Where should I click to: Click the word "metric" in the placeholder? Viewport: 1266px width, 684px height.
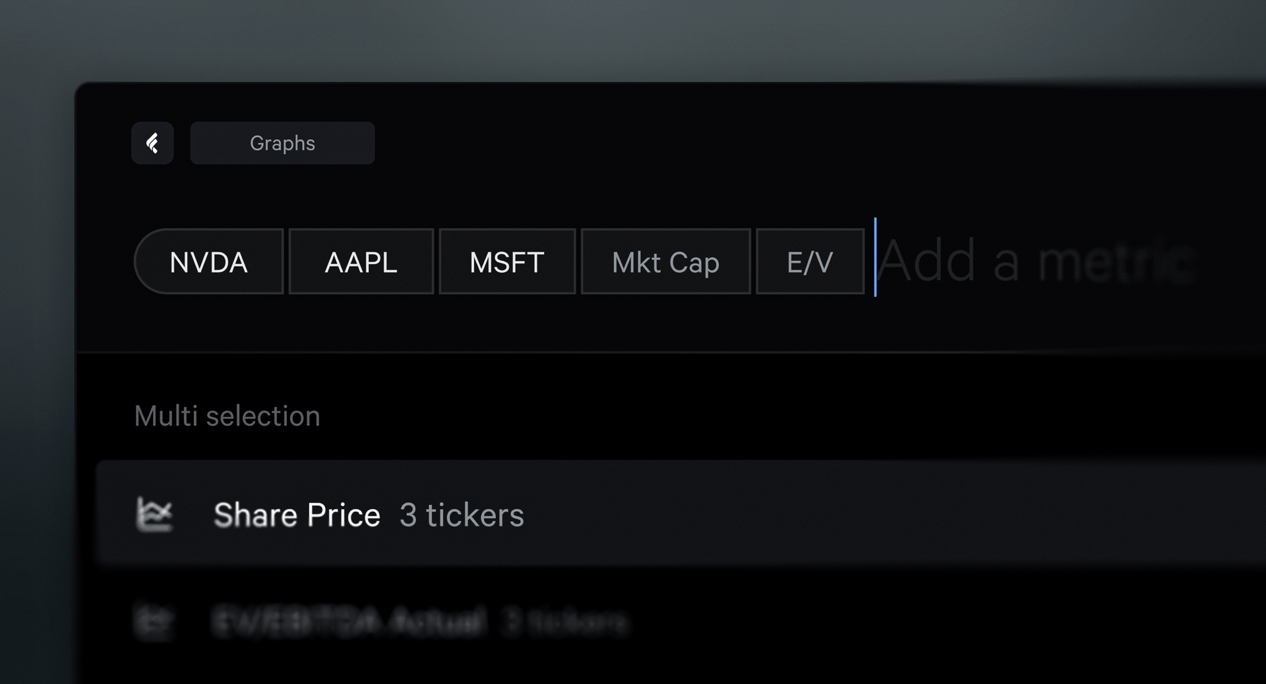click(x=1117, y=262)
